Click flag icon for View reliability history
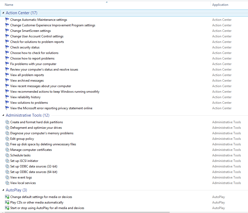248x213 pixels. click(7, 97)
